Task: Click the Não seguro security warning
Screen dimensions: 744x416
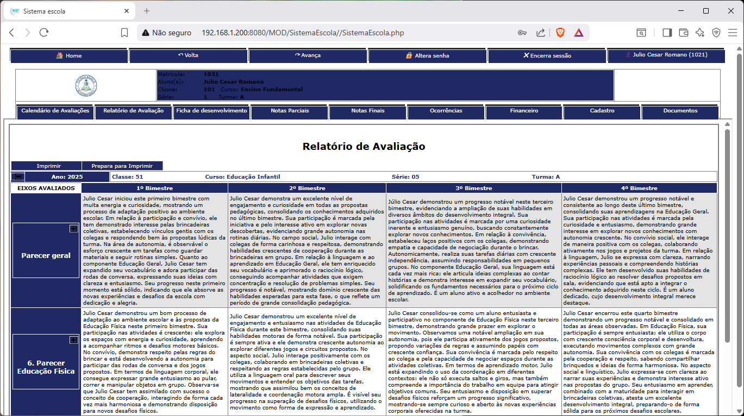Action: (x=167, y=33)
